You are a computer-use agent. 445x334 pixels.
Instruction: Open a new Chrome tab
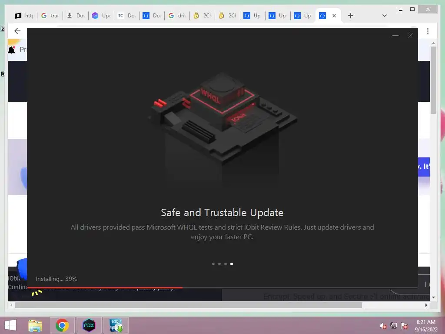point(351,16)
